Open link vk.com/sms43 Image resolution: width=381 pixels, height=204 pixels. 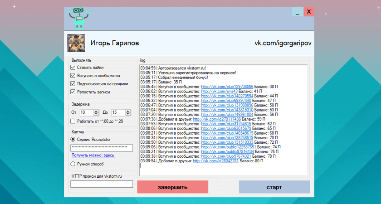coord(220,91)
